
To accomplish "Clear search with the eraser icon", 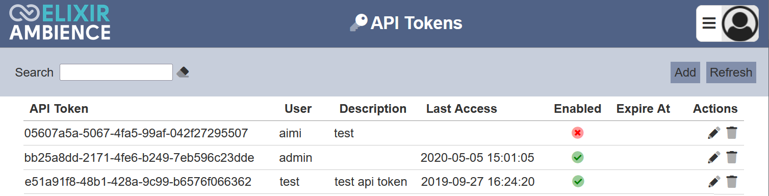I will point(183,72).
